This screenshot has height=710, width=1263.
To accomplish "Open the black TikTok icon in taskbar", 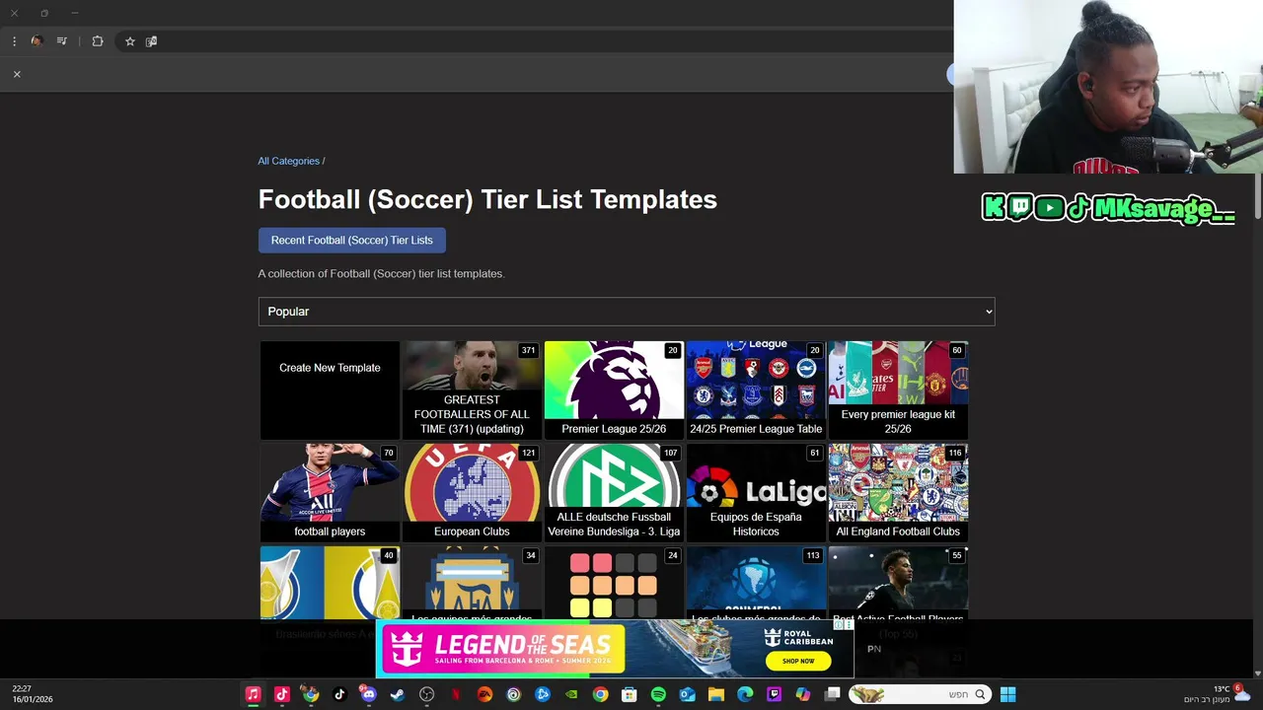I will pyautogui.click(x=339, y=694).
